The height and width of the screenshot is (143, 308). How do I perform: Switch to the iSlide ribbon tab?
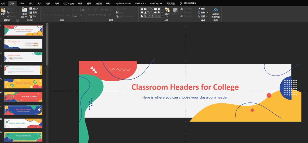click(21, 3)
